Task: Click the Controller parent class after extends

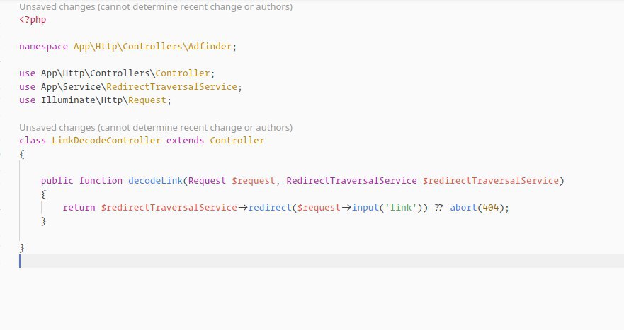Action: point(237,141)
